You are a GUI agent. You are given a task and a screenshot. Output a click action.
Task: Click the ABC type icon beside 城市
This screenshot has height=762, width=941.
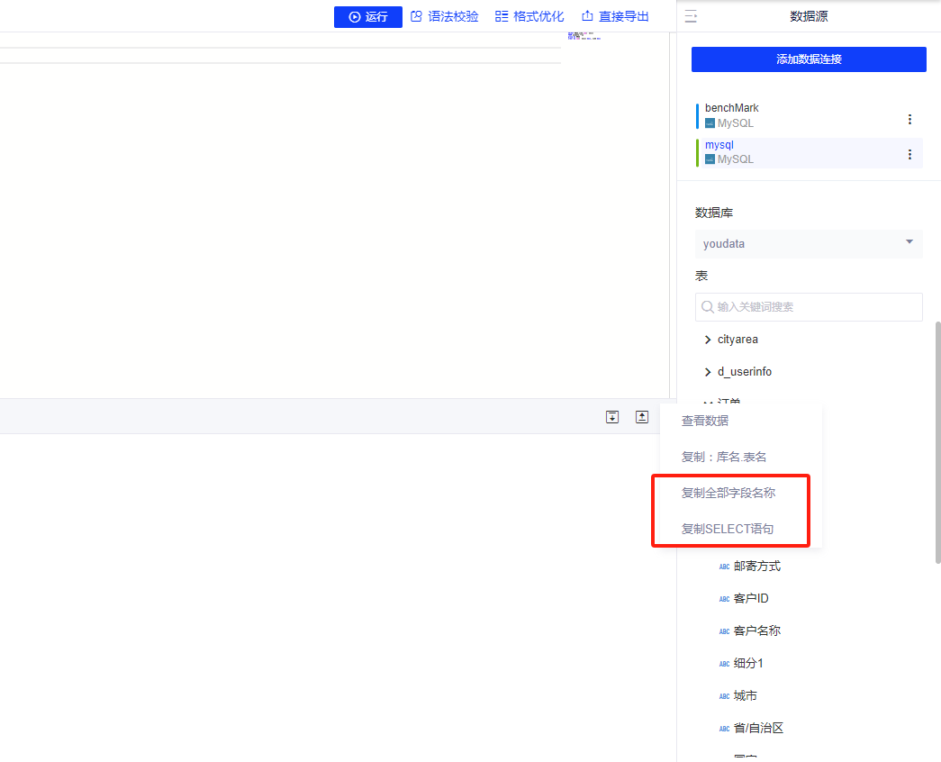724,696
